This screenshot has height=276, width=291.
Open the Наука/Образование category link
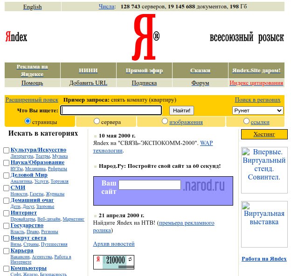point(37,163)
